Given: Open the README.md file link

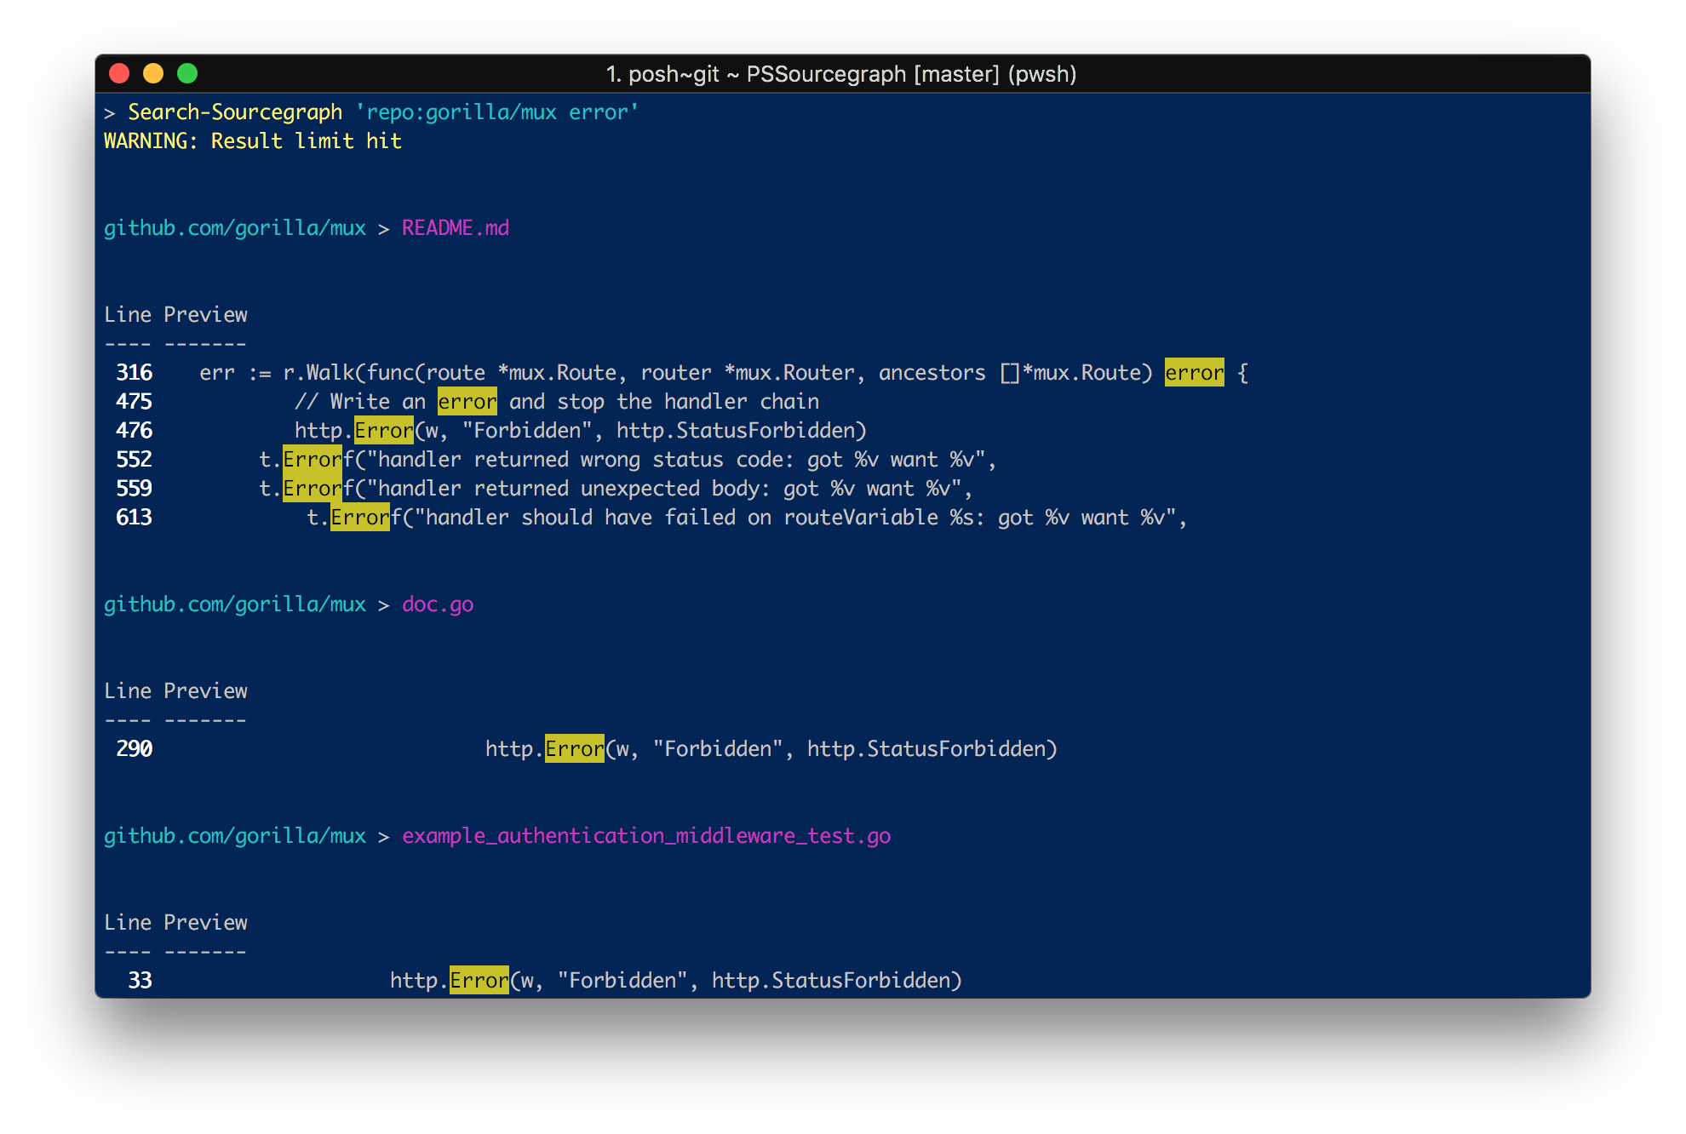Looking at the screenshot, I should [455, 228].
